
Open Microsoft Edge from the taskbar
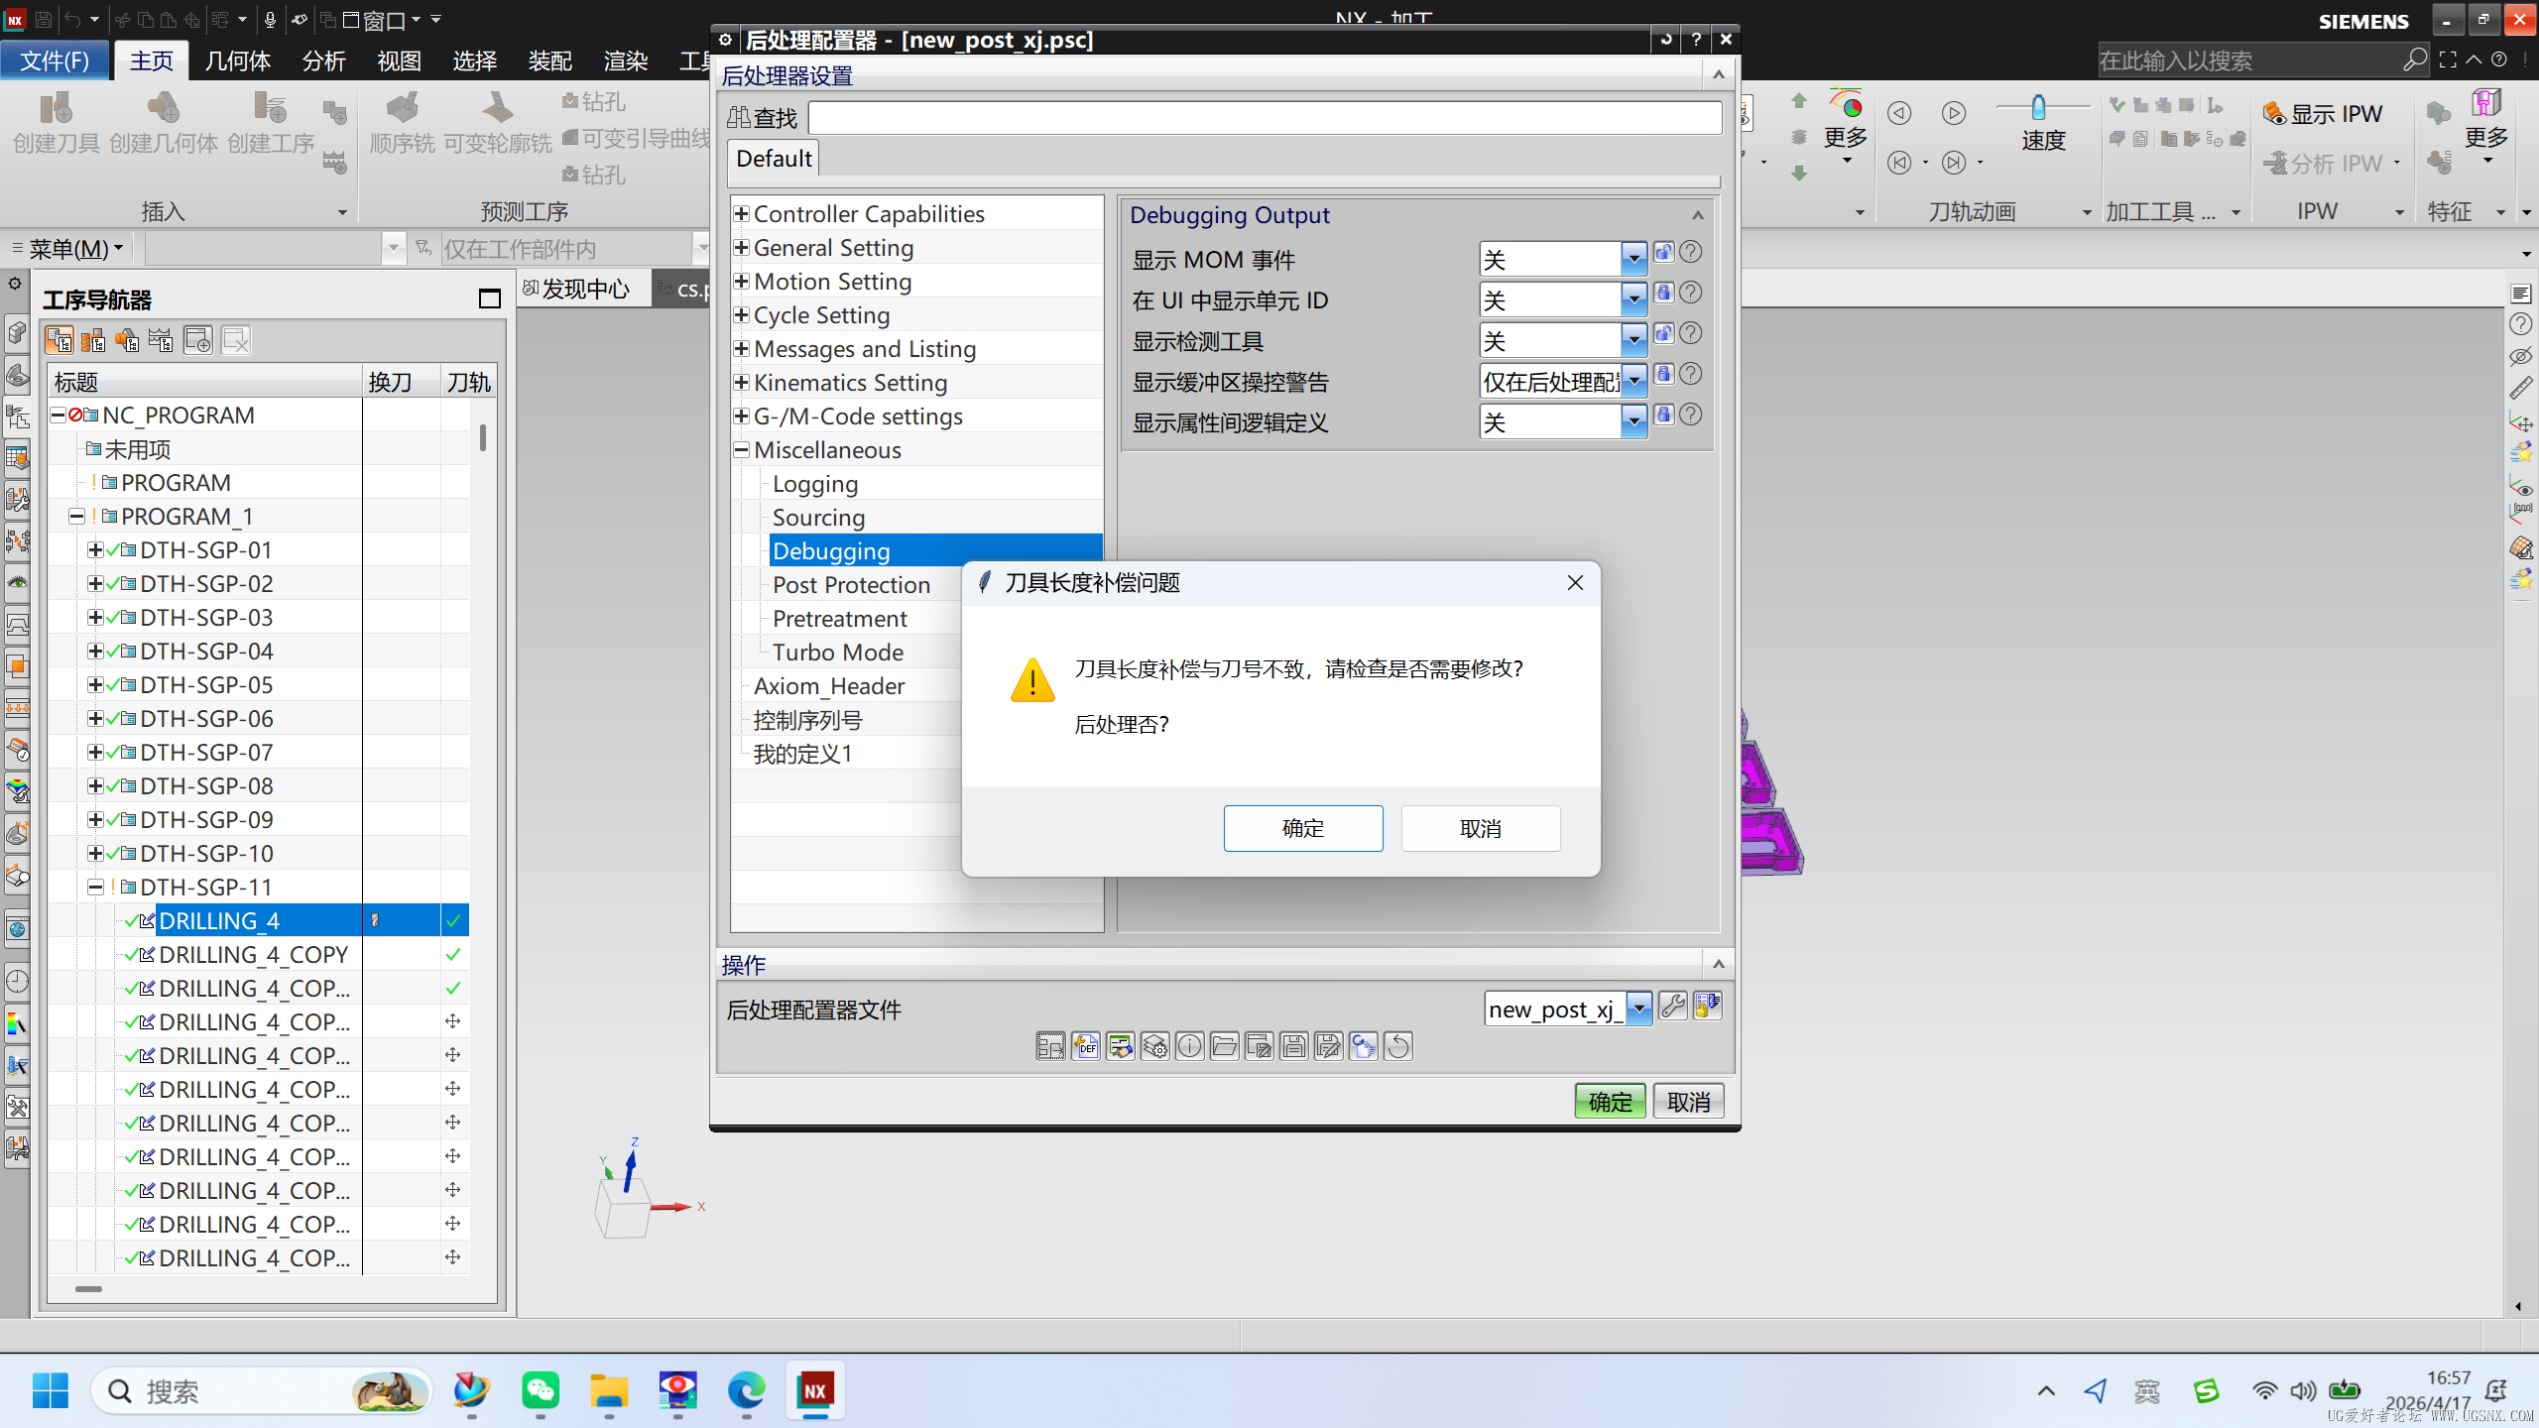coord(746,1390)
